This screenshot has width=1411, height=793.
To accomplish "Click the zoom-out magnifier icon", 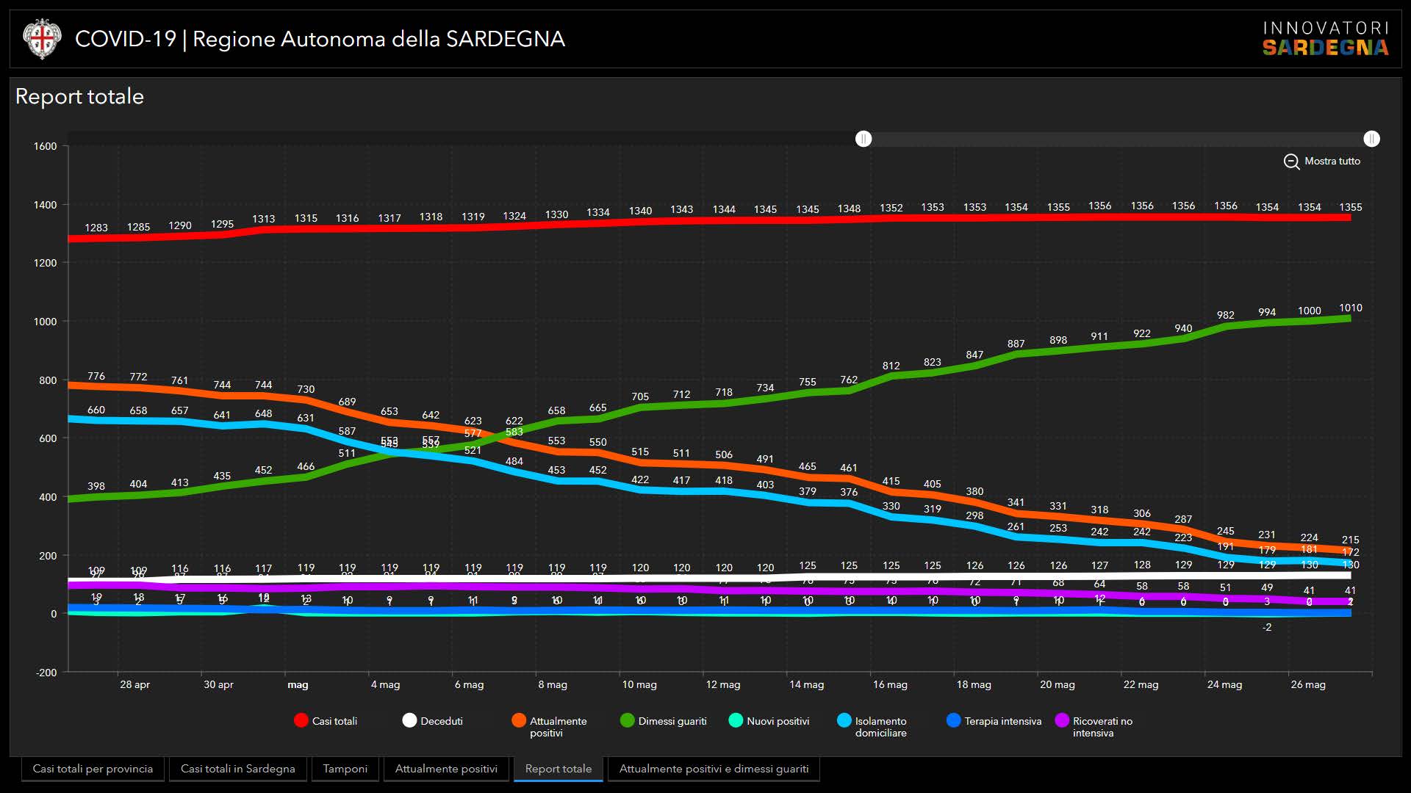I will (1291, 162).
